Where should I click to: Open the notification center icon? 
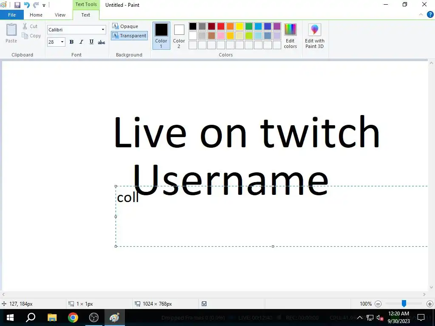[x=421, y=318]
